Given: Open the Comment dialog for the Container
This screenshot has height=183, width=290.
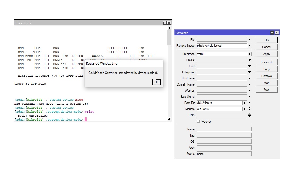Looking at the screenshot, I should click(x=266, y=62).
